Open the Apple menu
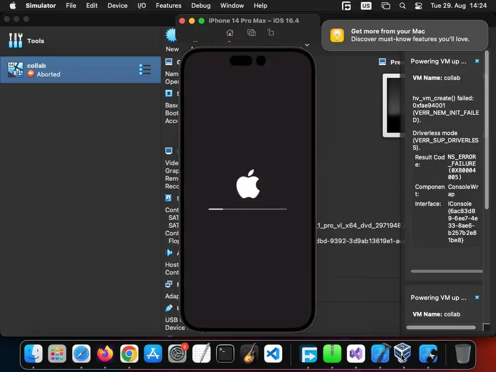 pos(13,5)
